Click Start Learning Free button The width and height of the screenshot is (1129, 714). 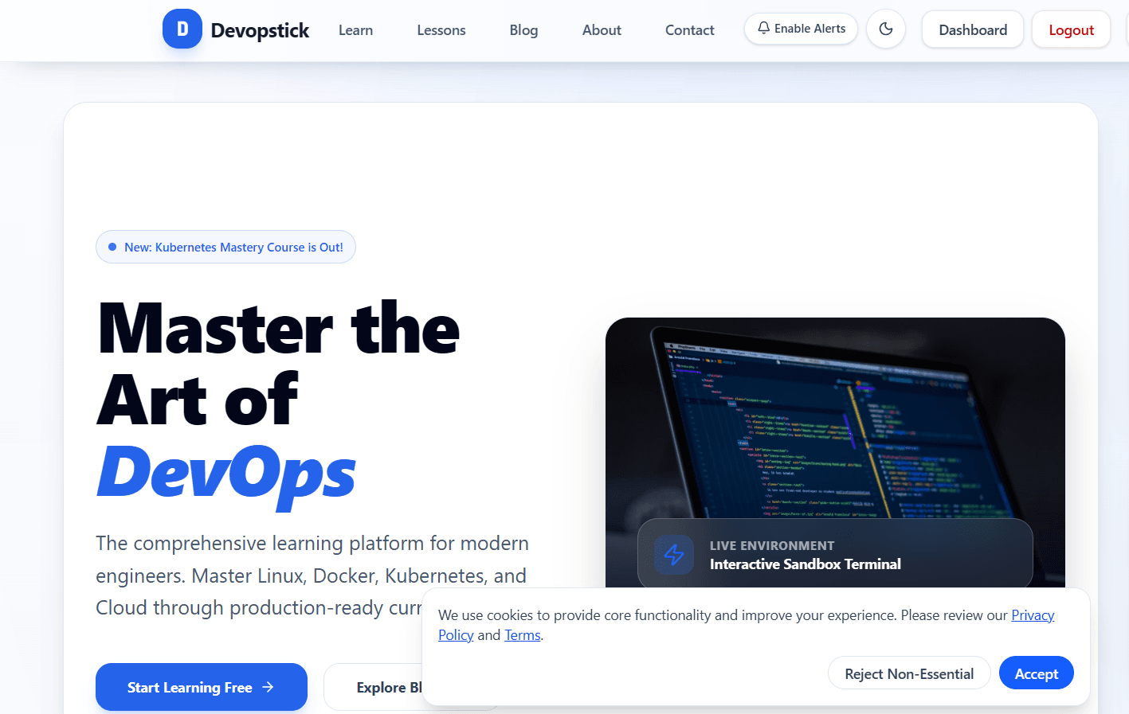click(x=202, y=687)
